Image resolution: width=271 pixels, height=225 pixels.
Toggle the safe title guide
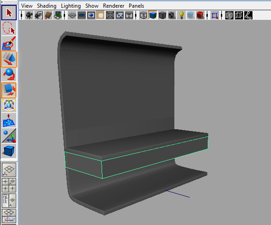click(129, 15)
